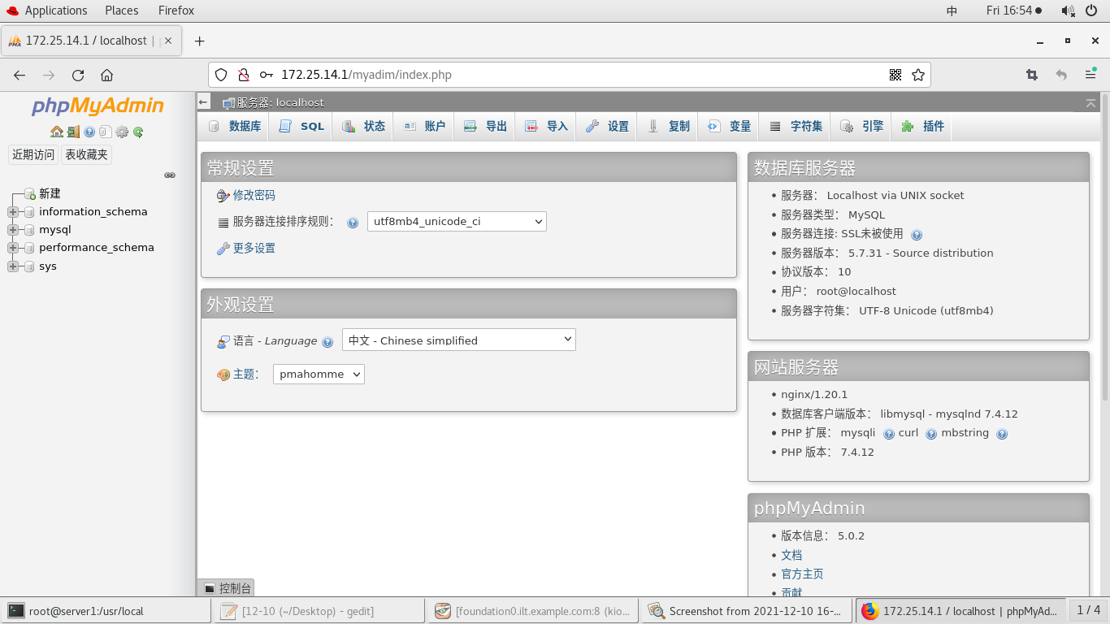1110x624 pixels.
Task: Click help icon after curl extension
Action: 931,434
